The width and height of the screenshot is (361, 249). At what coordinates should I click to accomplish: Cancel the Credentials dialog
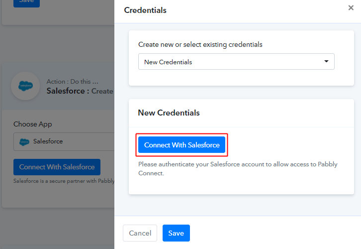click(140, 233)
